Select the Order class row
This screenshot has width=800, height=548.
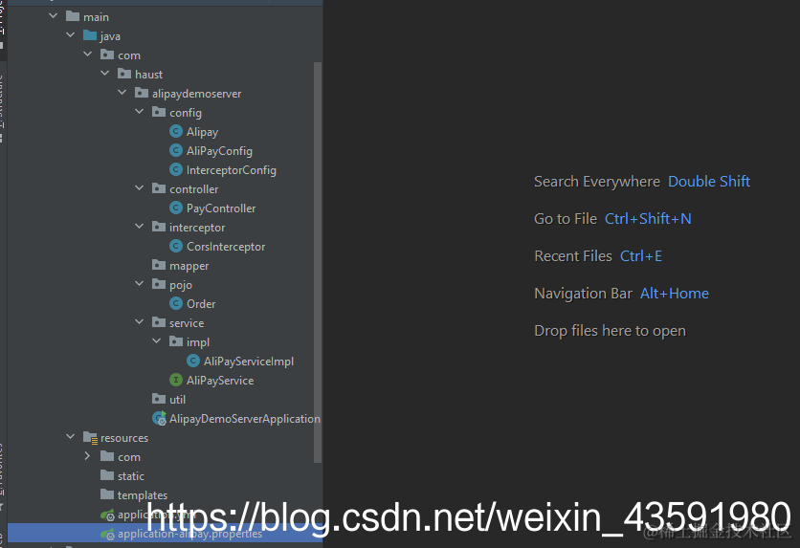[201, 304]
